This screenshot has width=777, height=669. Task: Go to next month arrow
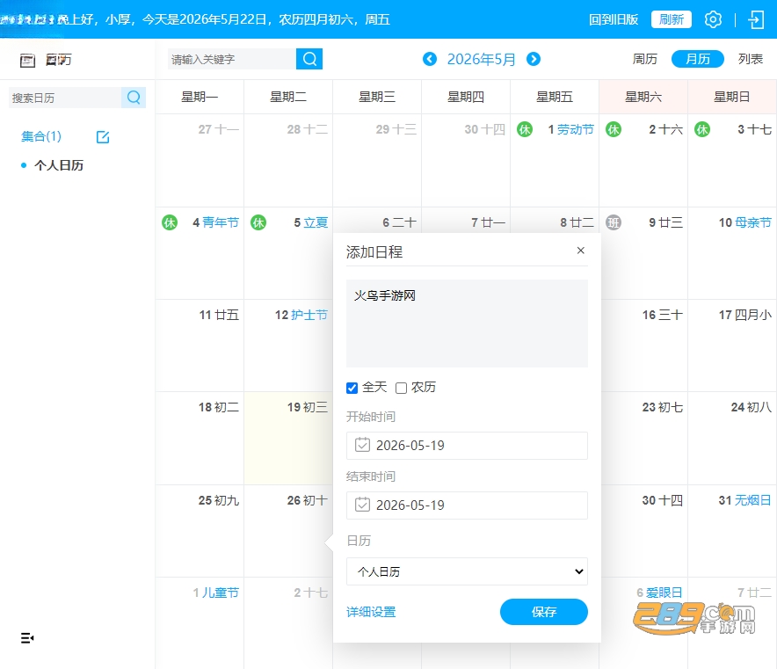click(x=534, y=59)
